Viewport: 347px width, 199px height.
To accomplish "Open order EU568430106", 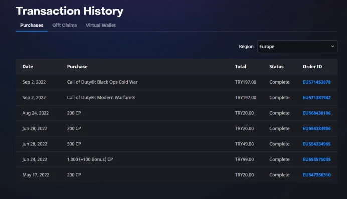I will tap(317, 113).
